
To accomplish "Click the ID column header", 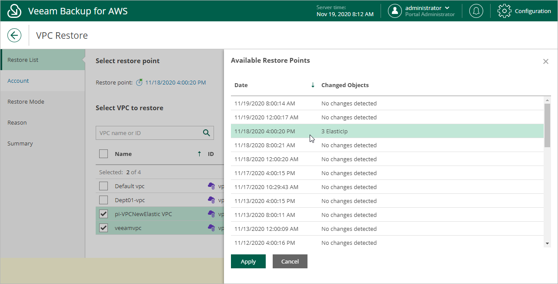I will coord(211,154).
